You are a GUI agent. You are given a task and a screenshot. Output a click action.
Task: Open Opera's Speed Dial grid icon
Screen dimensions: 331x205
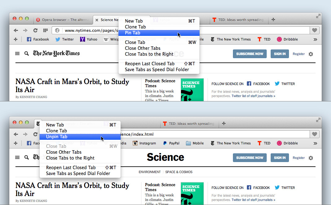click(45, 30)
